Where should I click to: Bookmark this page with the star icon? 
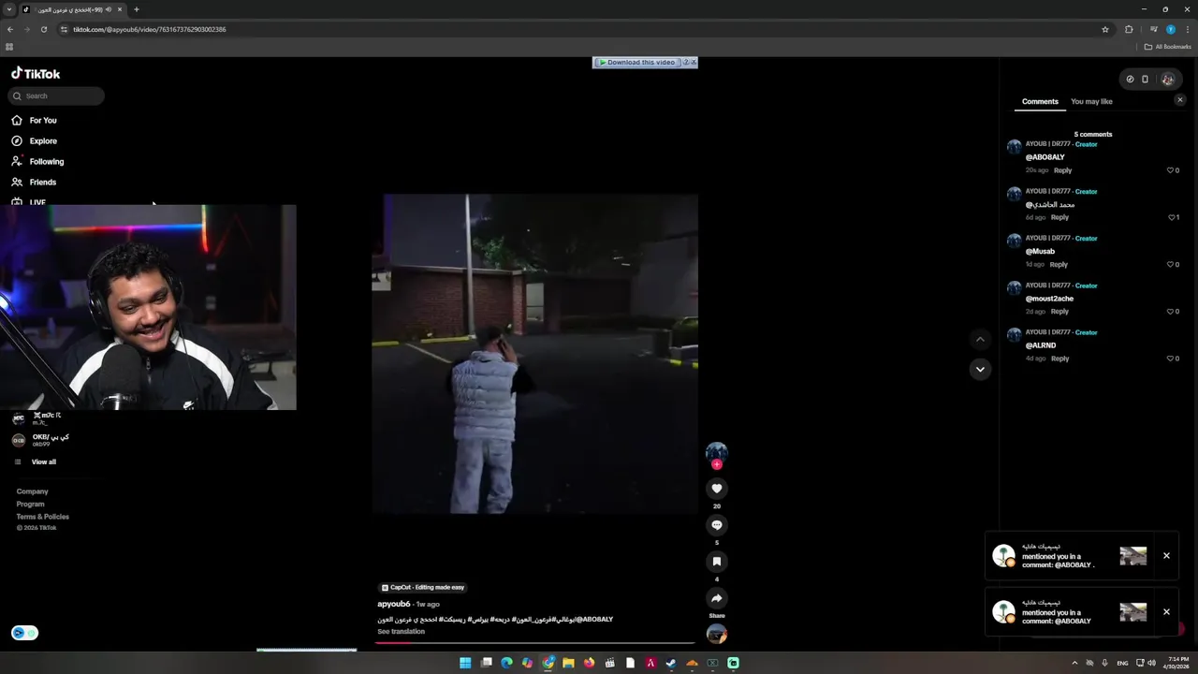pyautogui.click(x=1105, y=29)
